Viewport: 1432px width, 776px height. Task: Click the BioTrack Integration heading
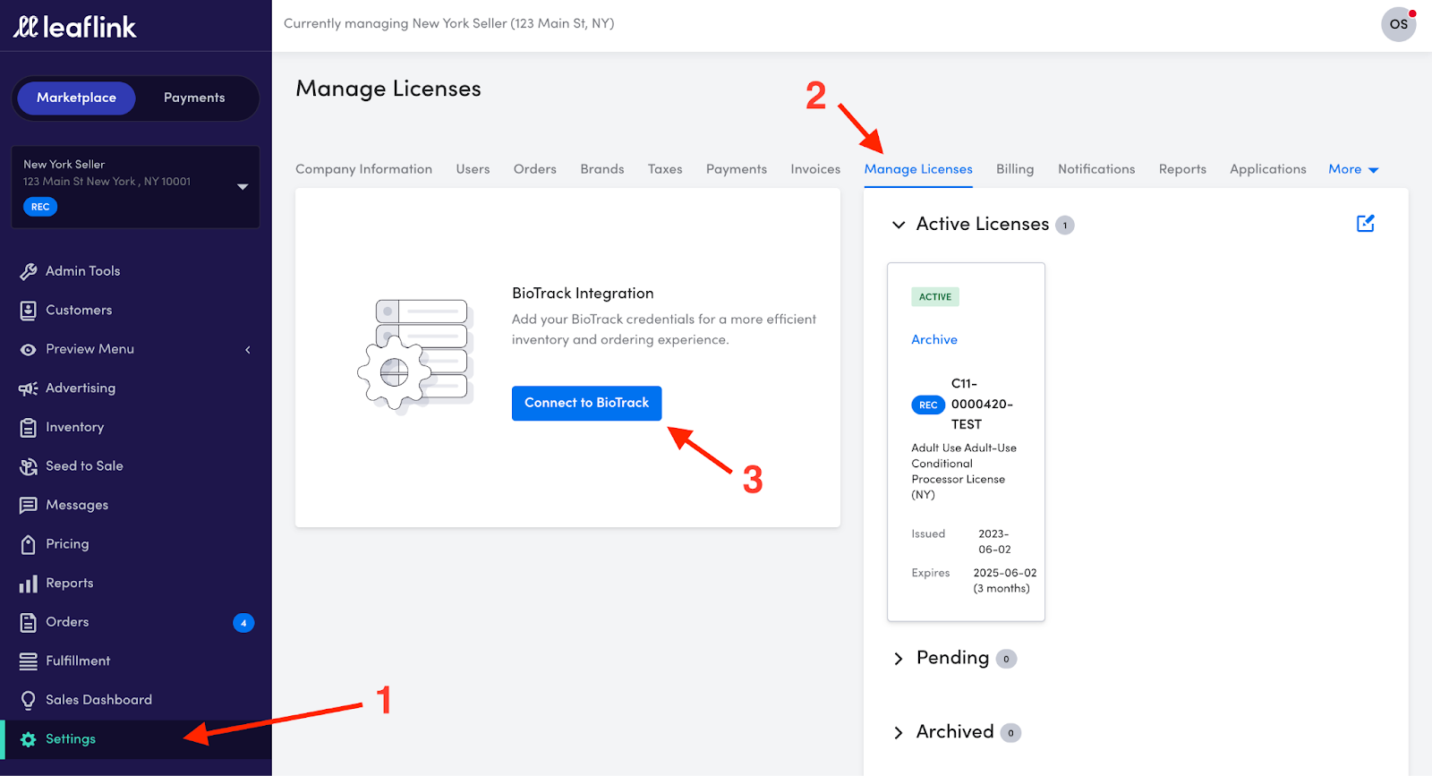583,294
